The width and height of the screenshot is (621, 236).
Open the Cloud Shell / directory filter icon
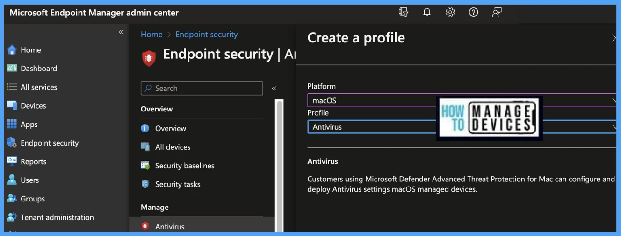point(404,13)
